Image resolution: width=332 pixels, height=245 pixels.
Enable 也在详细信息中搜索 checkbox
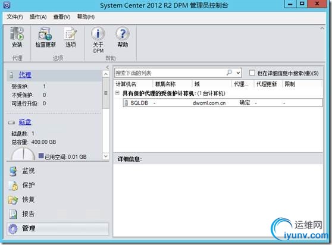click(252, 73)
